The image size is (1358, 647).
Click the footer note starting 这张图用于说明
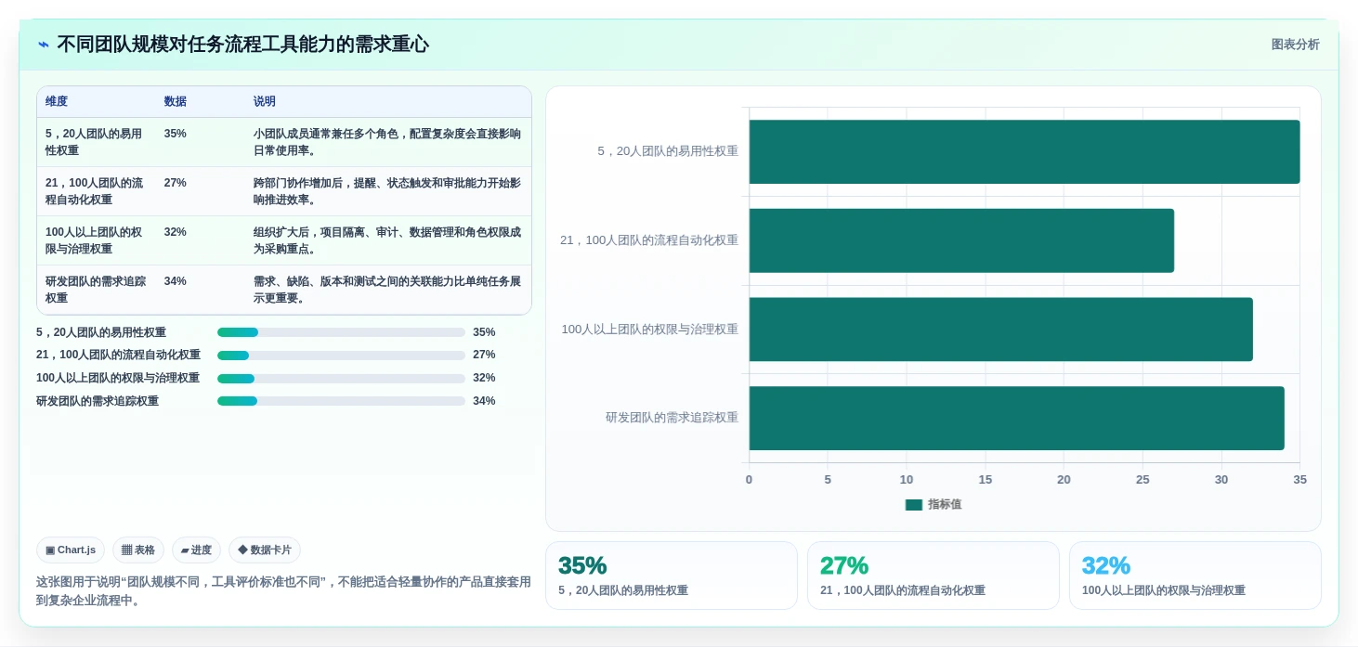pos(283,591)
